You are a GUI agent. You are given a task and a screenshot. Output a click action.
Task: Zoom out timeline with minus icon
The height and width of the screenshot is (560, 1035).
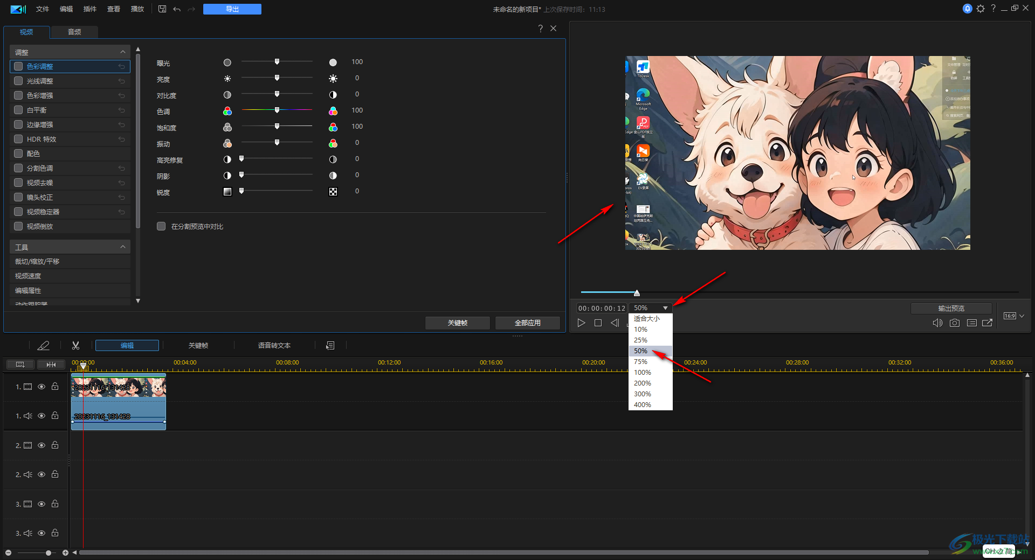(x=8, y=553)
